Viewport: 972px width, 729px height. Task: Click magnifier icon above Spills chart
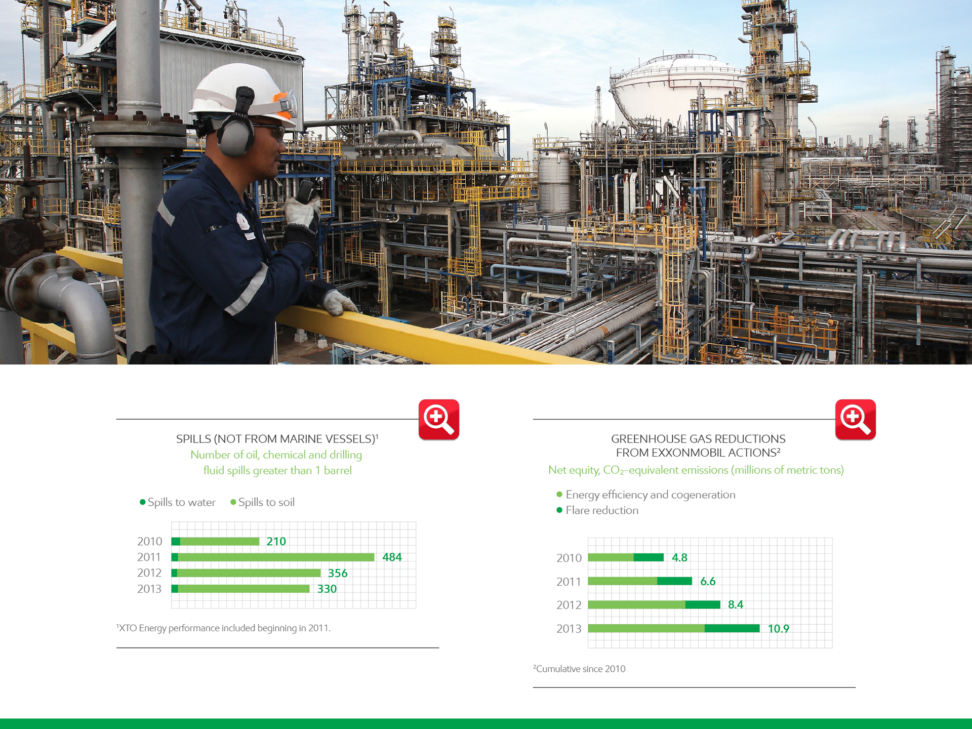pyautogui.click(x=438, y=419)
